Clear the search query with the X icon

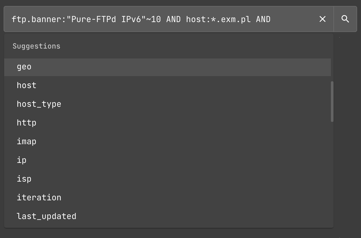322,19
